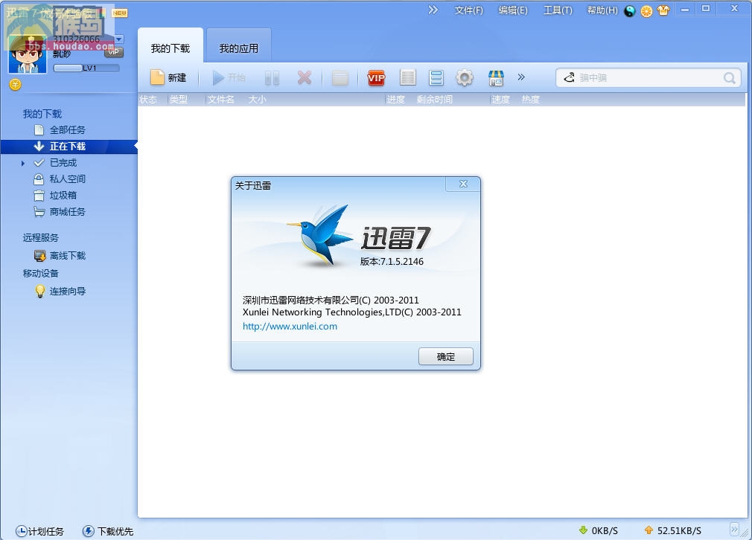This screenshot has width=752, height=540.
Task: Sort by the 大小 column header
Action: click(258, 99)
